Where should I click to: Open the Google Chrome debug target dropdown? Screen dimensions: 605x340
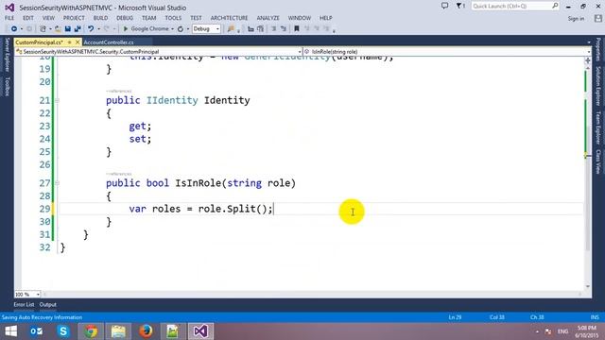pos(172,29)
